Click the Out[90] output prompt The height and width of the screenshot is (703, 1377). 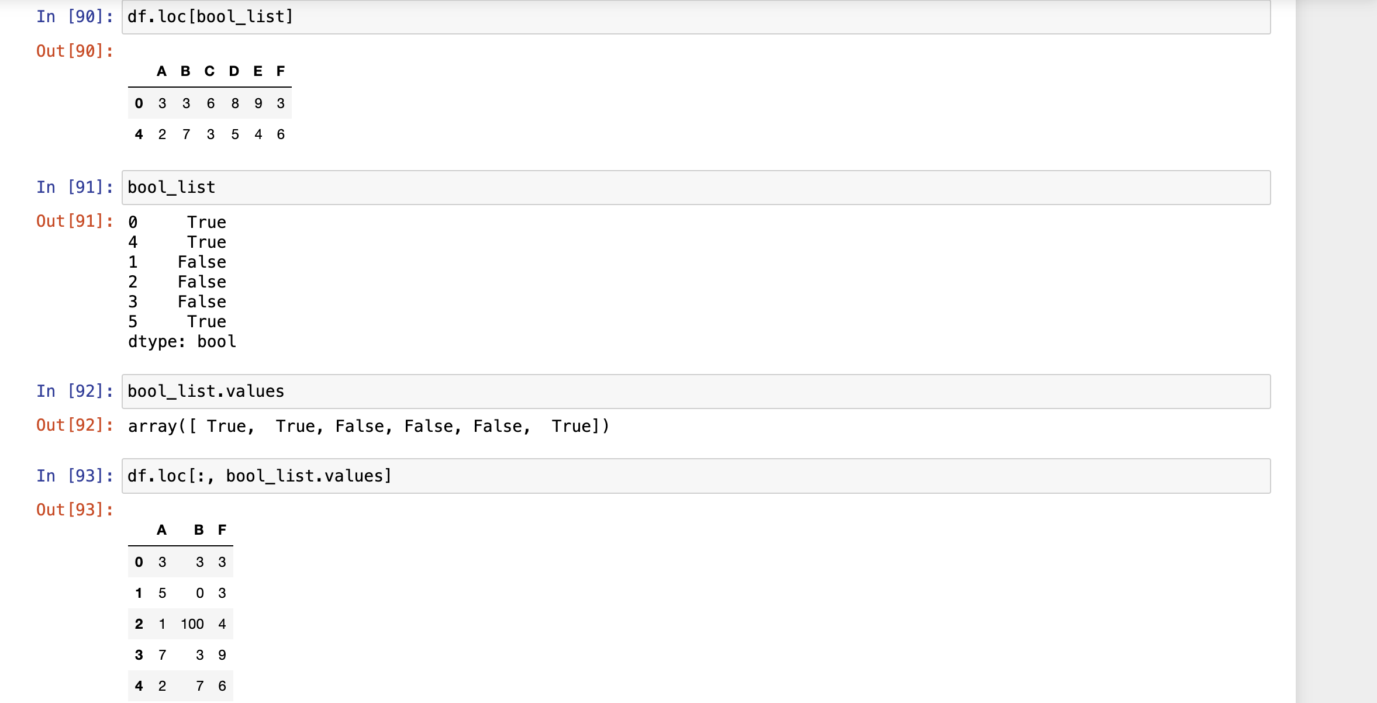coord(75,51)
